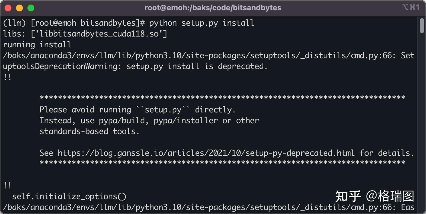
Task: Click the first '!!' marker line
Action: (x=7, y=77)
